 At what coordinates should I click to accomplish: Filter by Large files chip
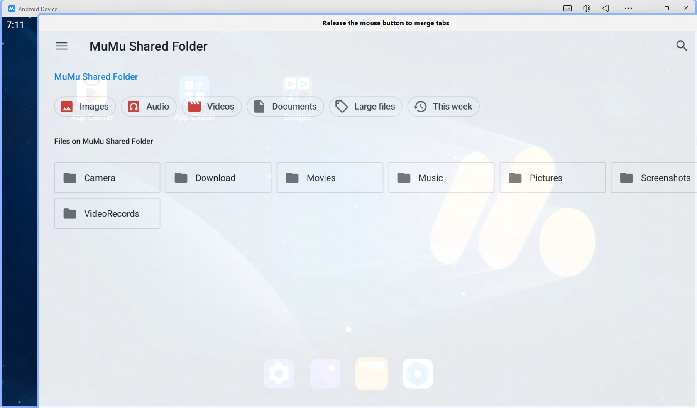[x=366, y=107]
